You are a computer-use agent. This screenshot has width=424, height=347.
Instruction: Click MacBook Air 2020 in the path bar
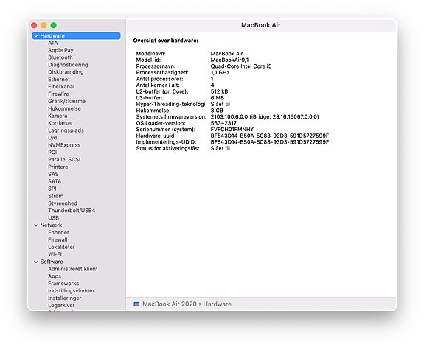tap(170, 304)
